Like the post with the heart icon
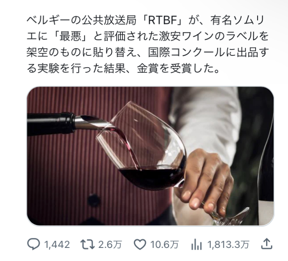288x261 pixels. (140, 245)
